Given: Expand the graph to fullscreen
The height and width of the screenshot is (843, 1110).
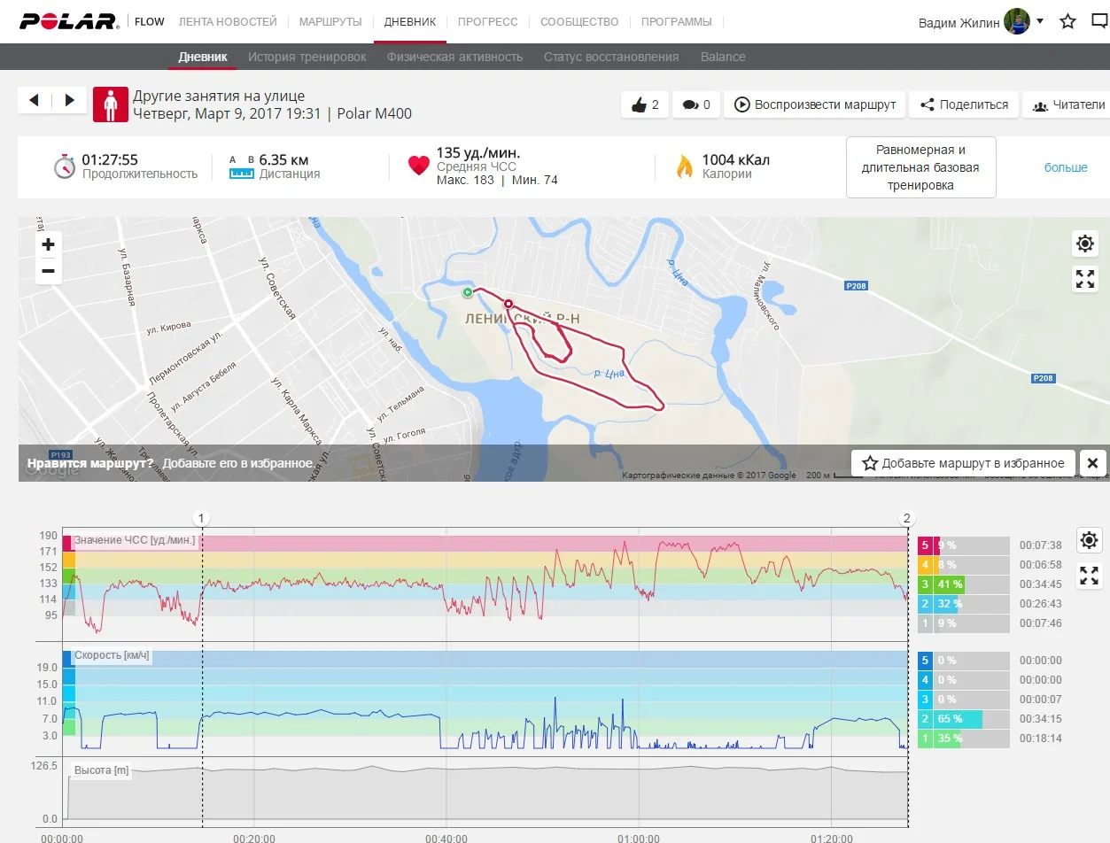Looking at the screenshot, I should 1089,576.
